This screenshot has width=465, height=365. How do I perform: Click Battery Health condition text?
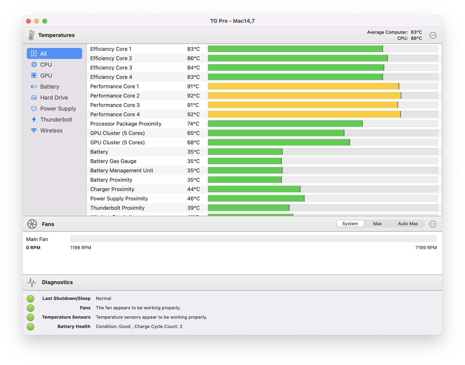(x=139, y=327)
